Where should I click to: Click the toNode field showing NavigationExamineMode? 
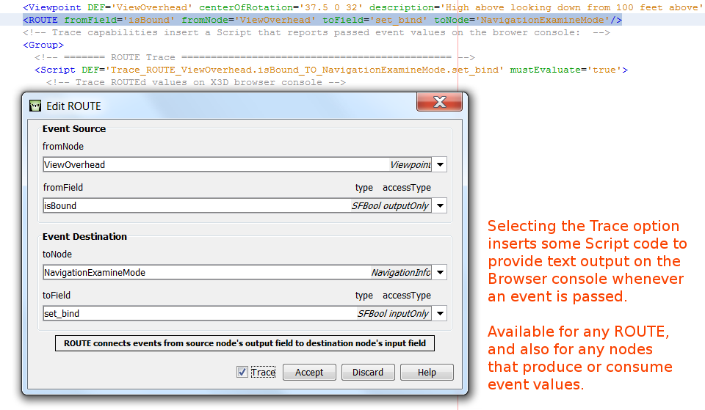206,273
